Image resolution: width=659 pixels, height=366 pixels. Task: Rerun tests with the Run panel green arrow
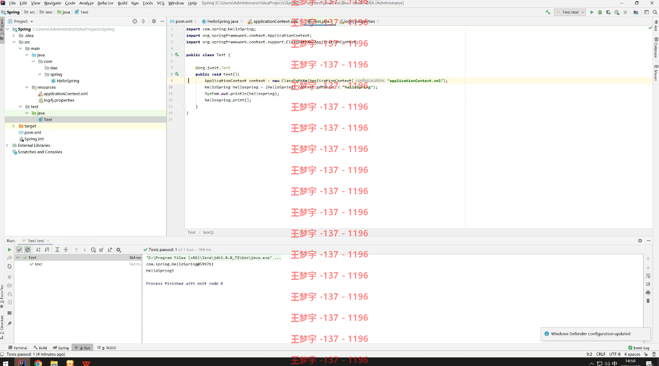9,250
